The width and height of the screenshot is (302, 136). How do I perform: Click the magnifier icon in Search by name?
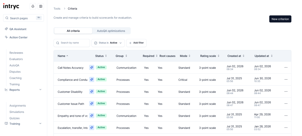click(x=58, y=43)
